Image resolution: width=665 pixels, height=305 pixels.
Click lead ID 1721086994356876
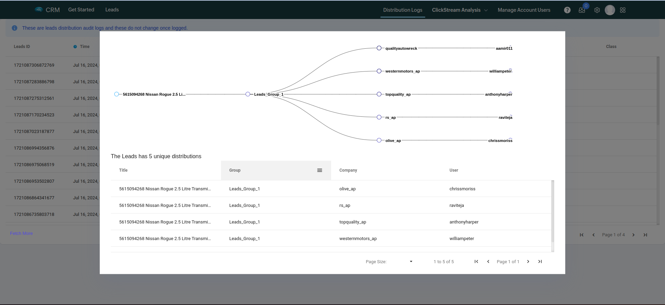point(34,148)
